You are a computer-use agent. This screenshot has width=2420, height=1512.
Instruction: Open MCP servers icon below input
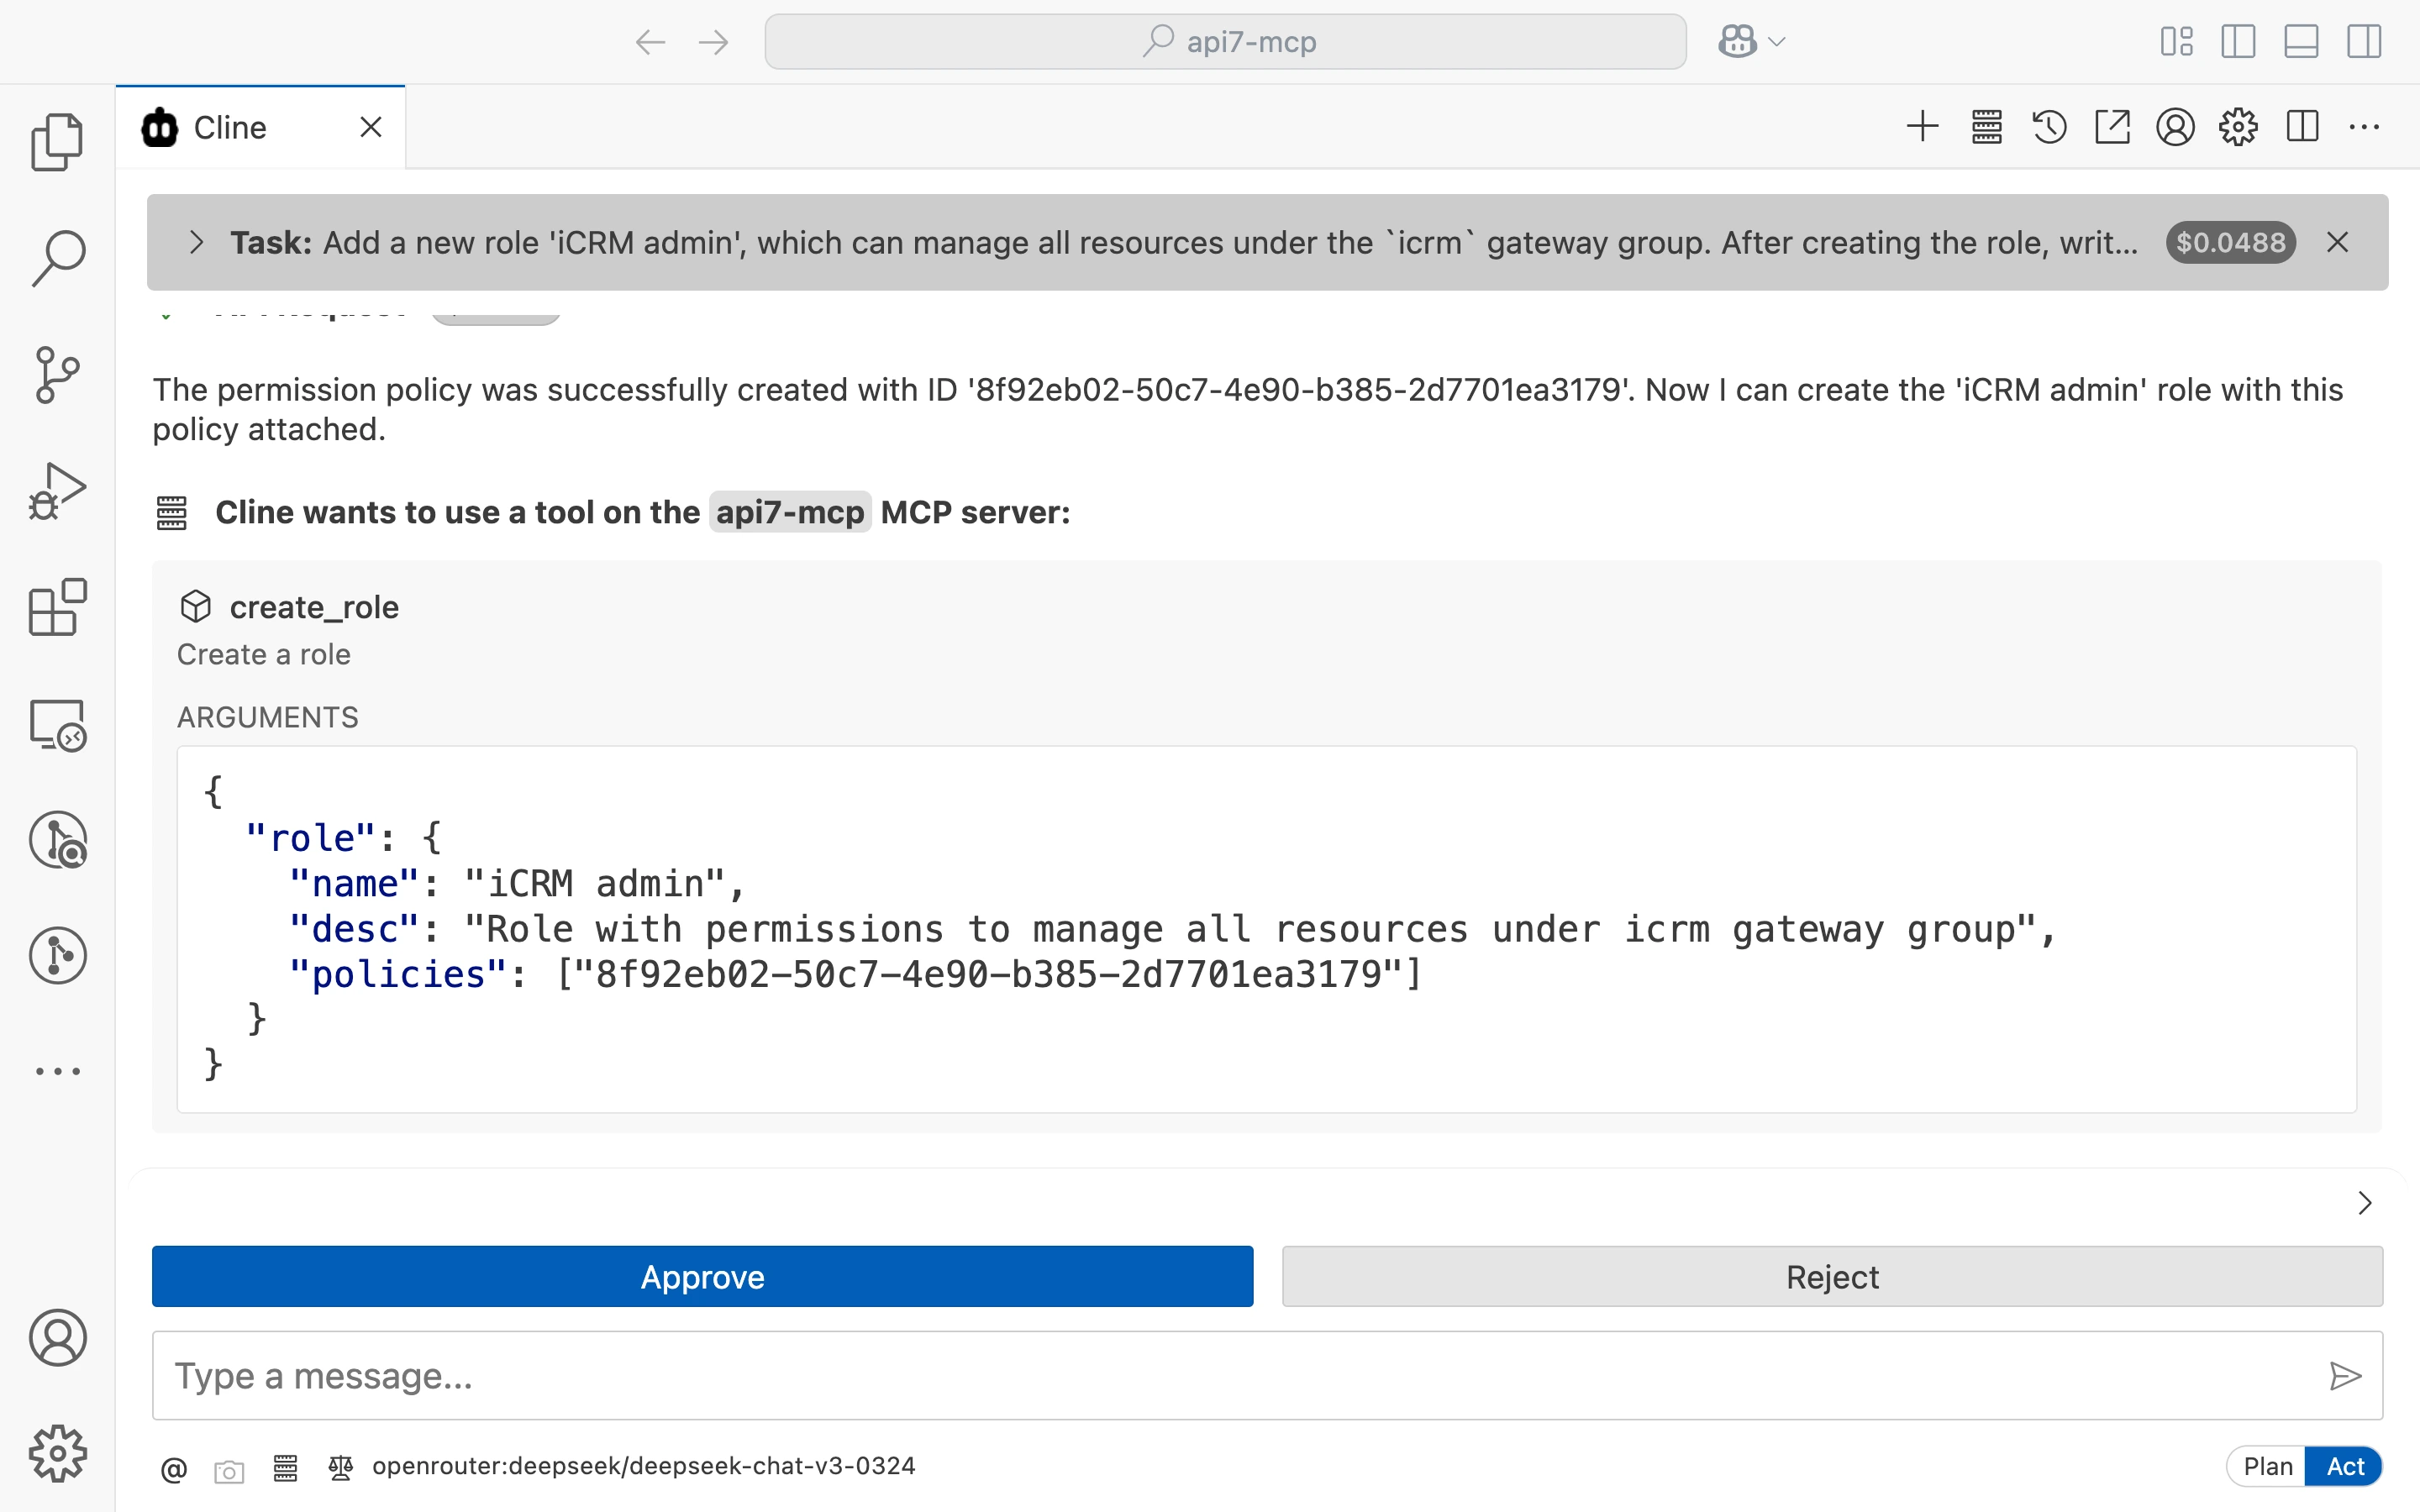[285, 1467]
